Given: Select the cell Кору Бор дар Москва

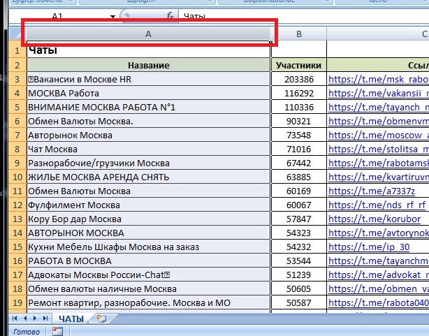Looking at the screenshot, I should [x=148, y=219].
